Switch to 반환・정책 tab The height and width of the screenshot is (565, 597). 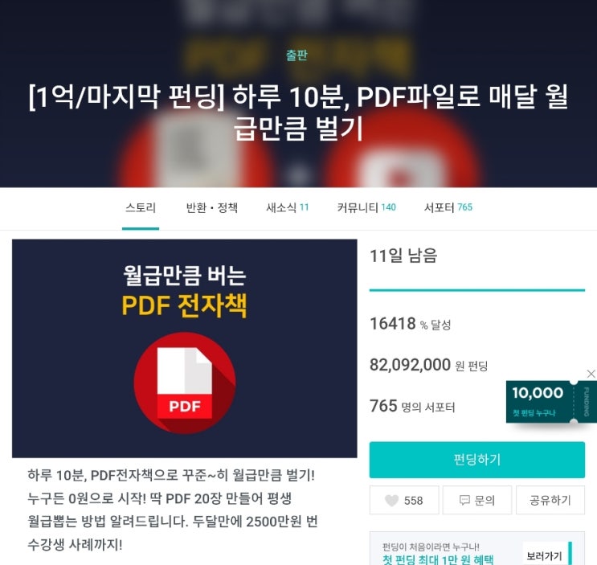pyautogui.click(x=211, y=208)
